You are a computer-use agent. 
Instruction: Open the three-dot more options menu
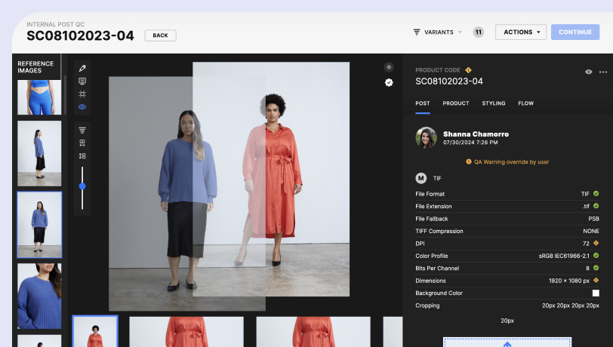tap(602, 72)
